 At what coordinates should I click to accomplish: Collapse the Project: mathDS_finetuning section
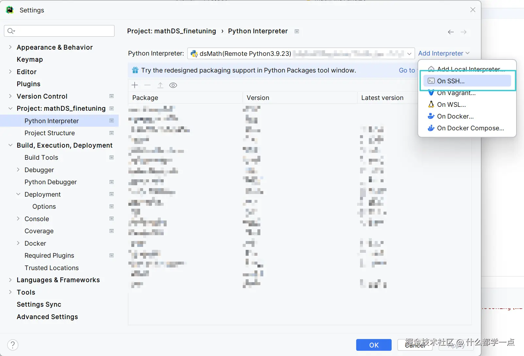pos(10,108)
